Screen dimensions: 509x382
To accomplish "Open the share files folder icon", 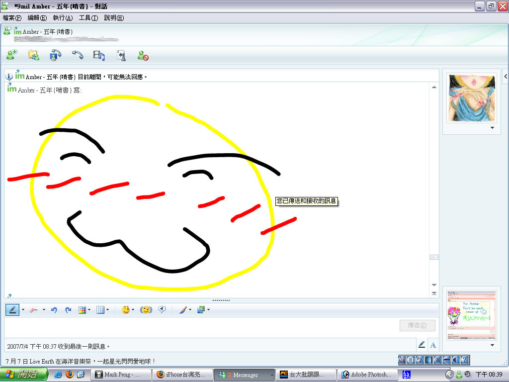I will tap(33, 55).
